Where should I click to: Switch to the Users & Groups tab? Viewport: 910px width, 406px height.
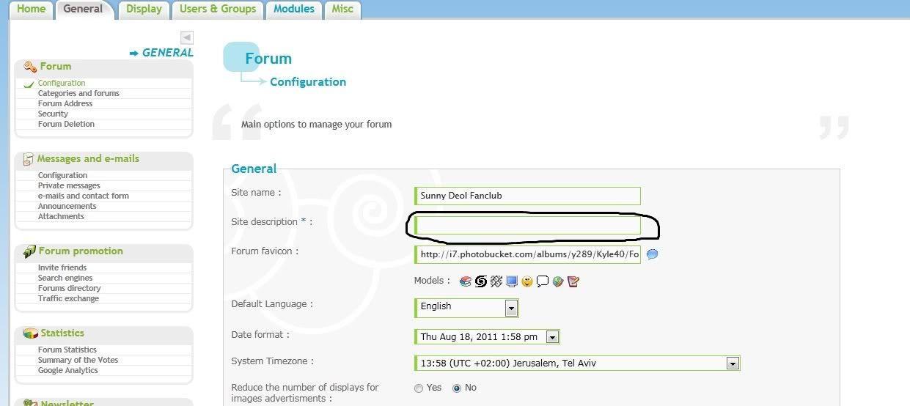point(218,10)
